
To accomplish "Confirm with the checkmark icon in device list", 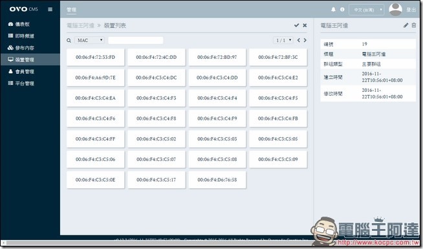I will click(x=296, y=25).
